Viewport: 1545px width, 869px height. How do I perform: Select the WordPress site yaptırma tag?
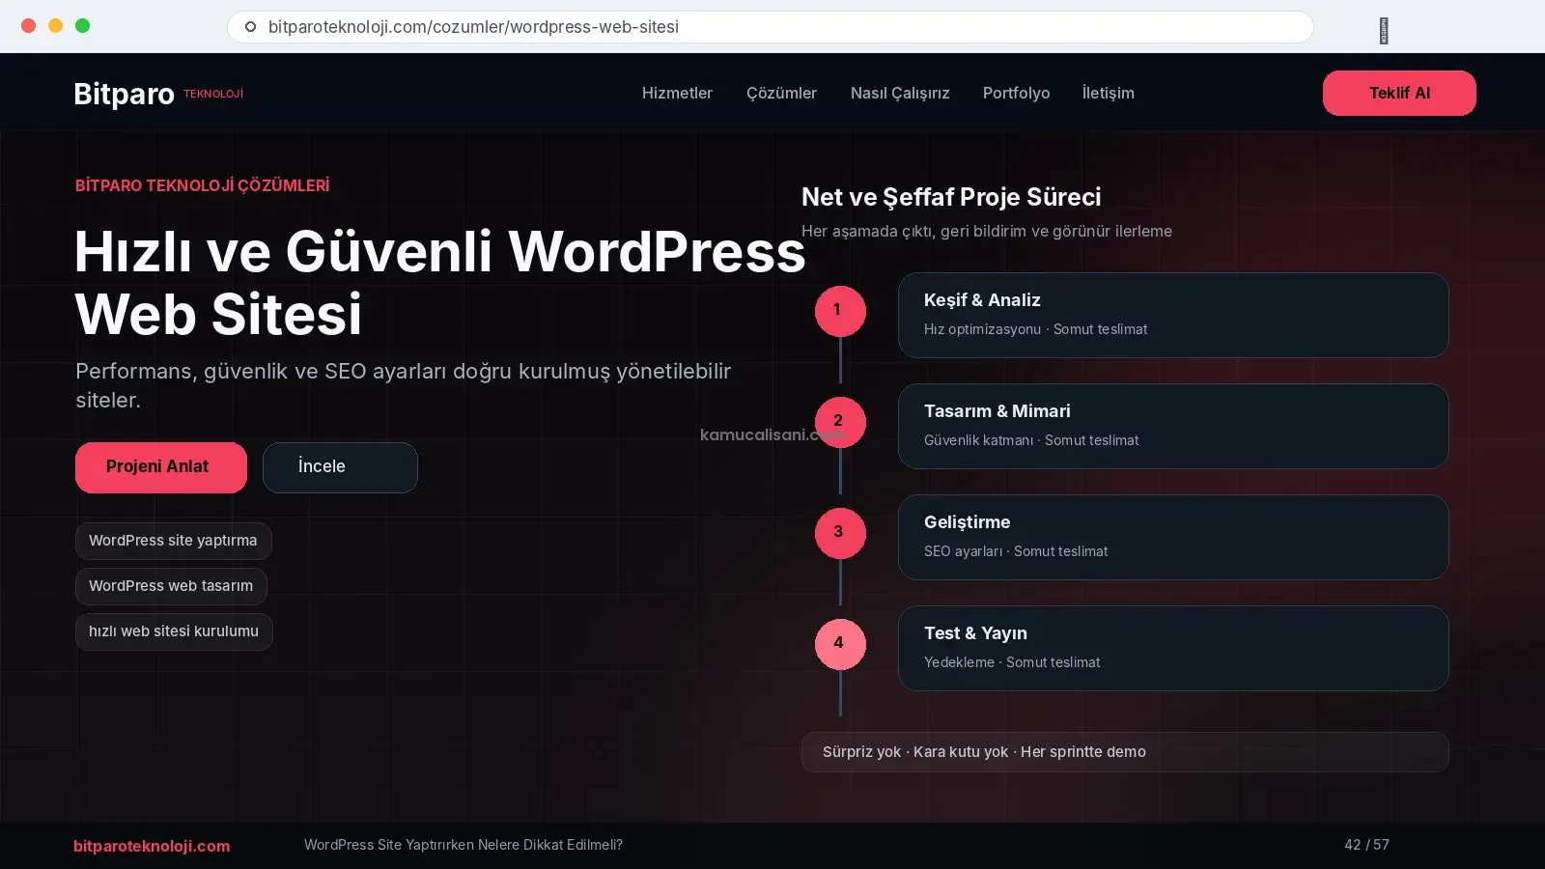point(174,541)
